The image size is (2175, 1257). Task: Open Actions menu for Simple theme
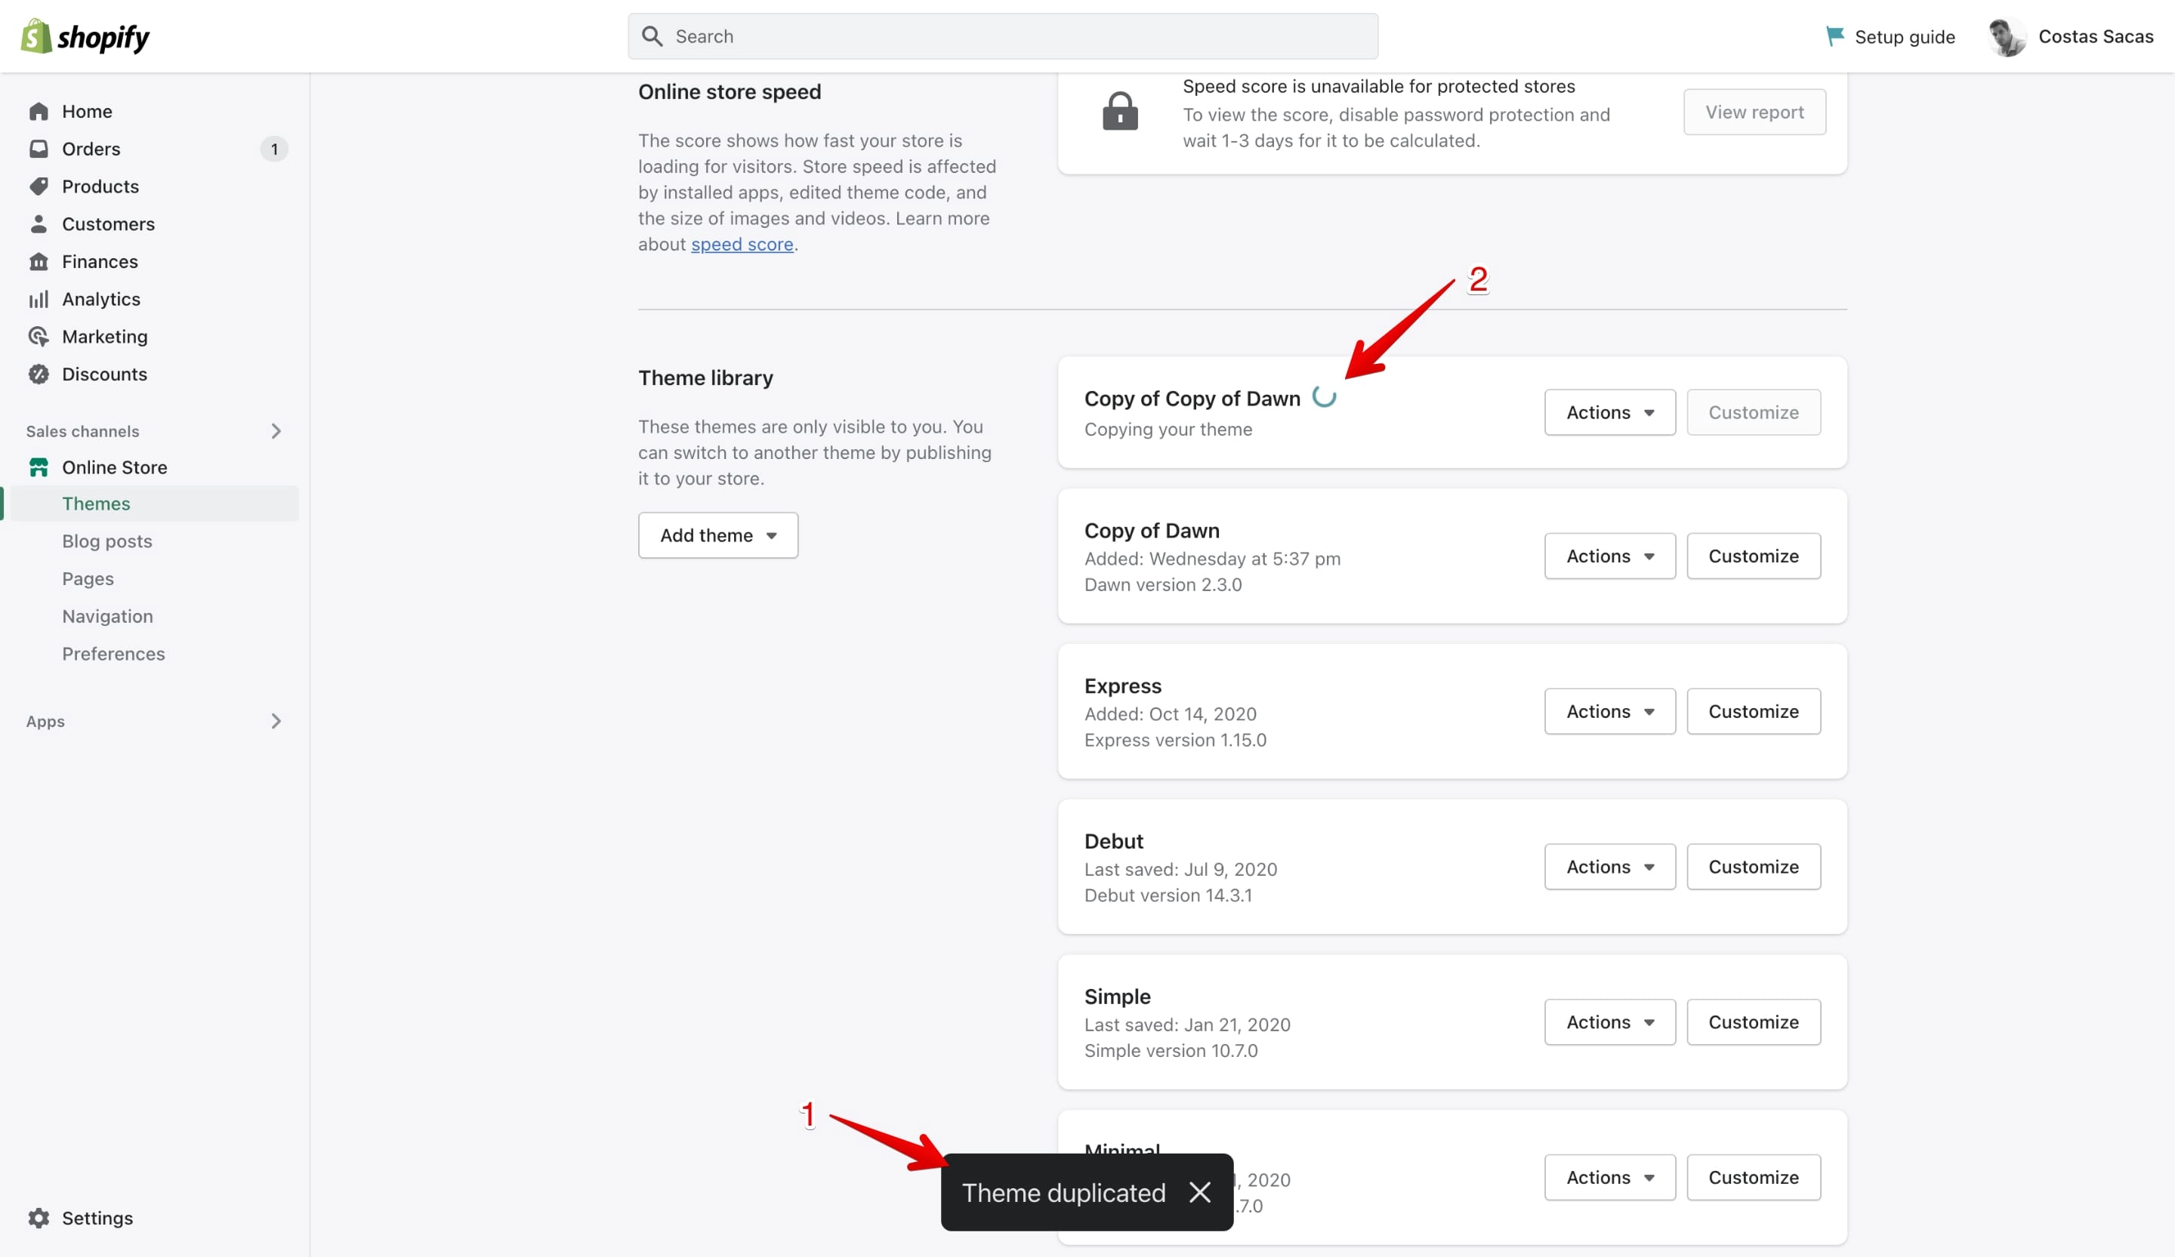pyautogui.click(x=1609, y=1021)
